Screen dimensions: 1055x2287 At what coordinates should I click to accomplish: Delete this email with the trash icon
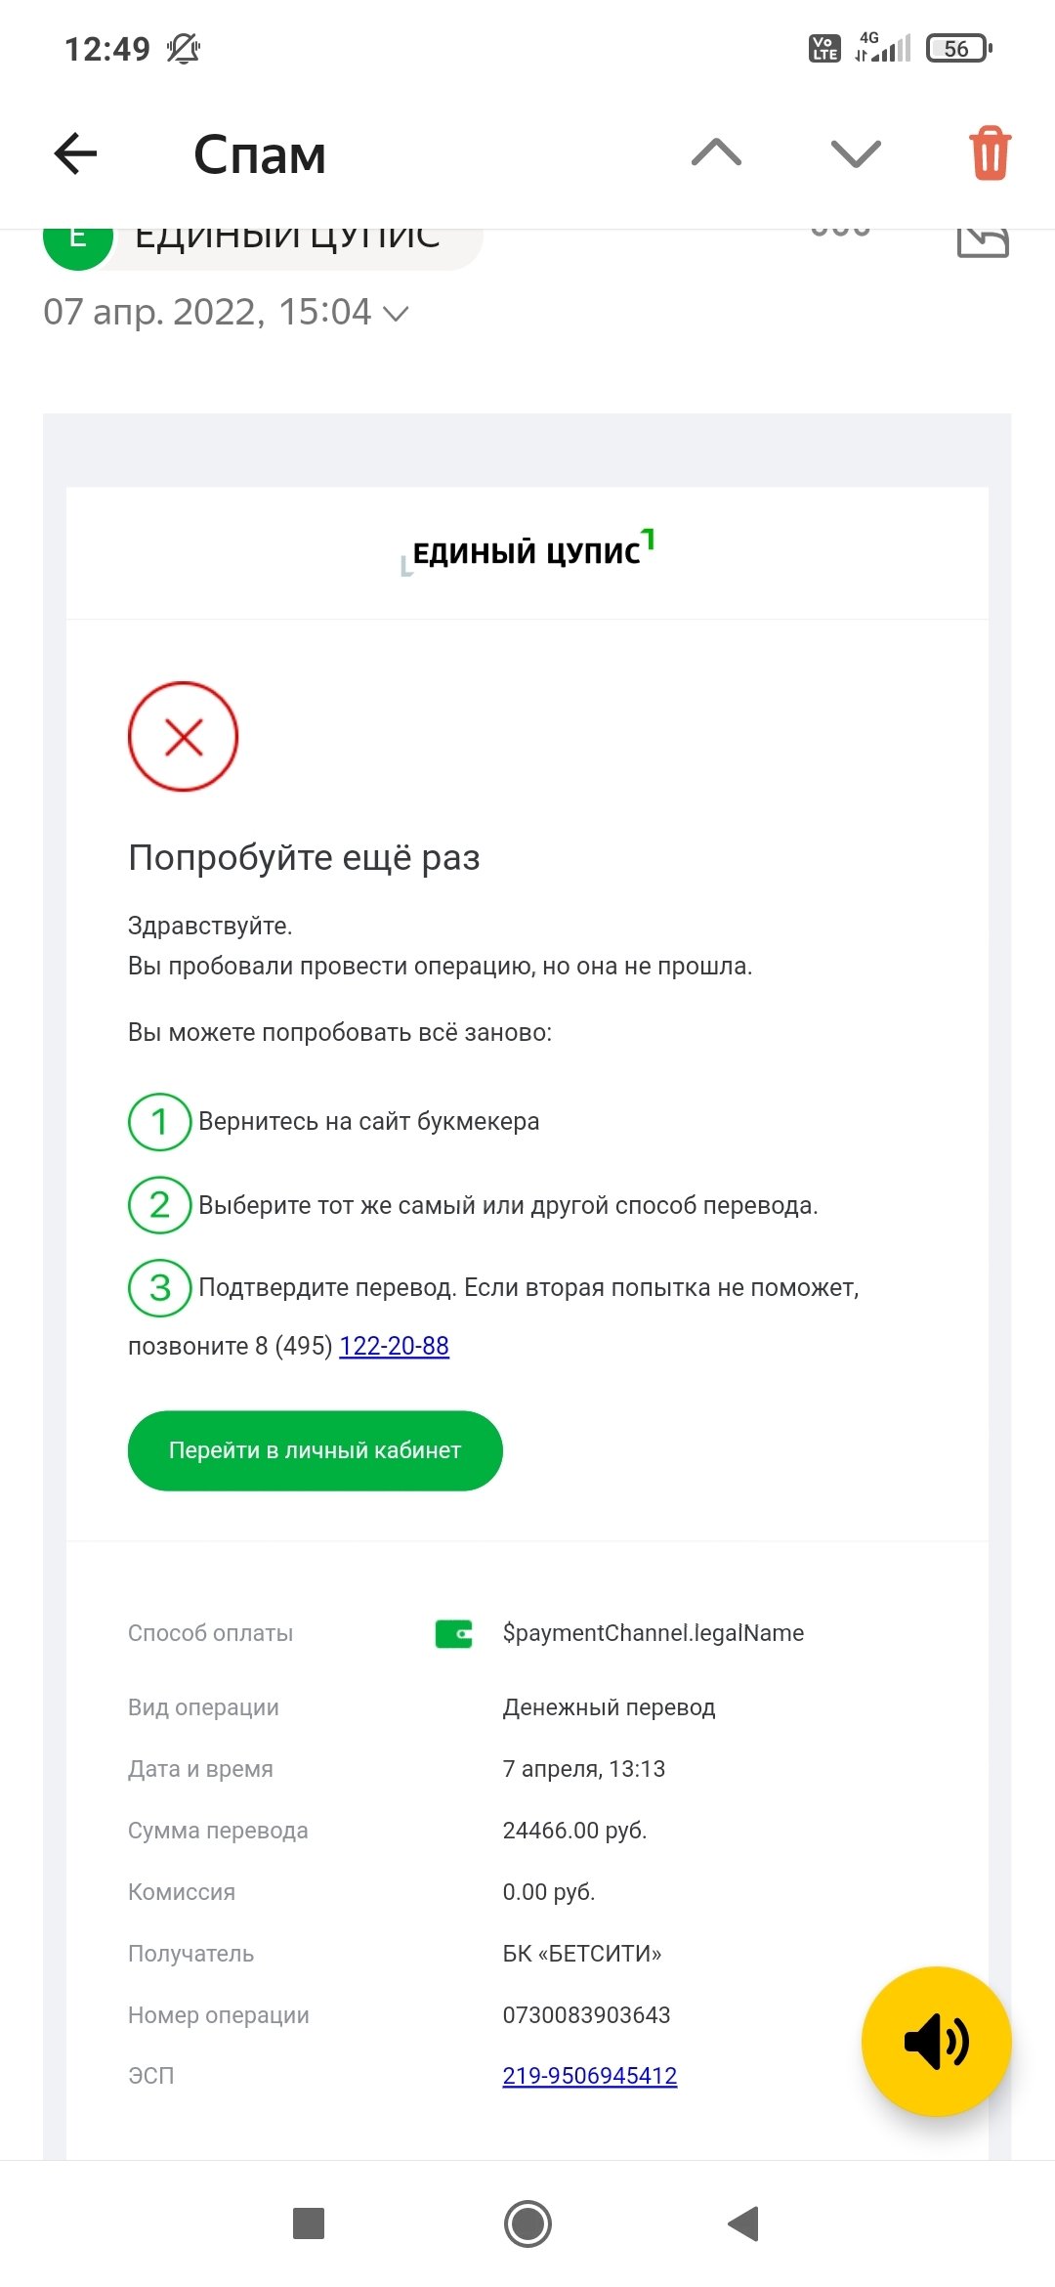[x=990, y=153]
